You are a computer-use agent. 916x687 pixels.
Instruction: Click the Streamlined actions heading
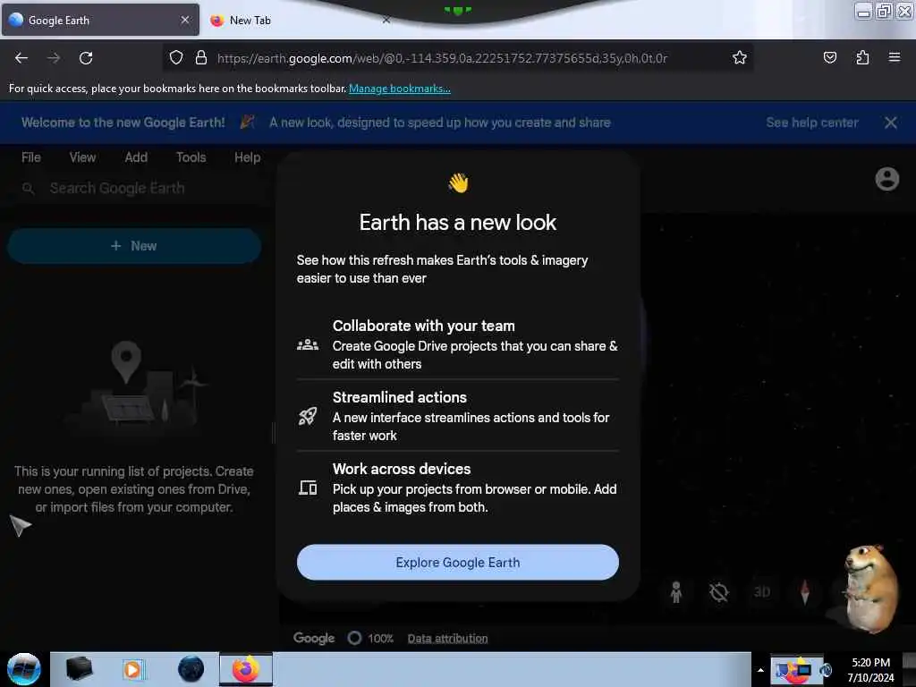[400, 397]
